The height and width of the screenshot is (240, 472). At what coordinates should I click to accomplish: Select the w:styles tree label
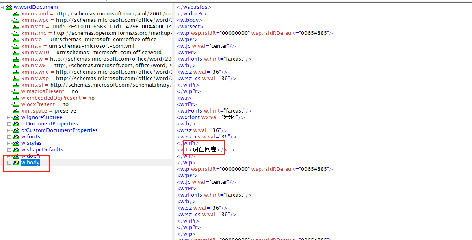(x=31, y=143)
